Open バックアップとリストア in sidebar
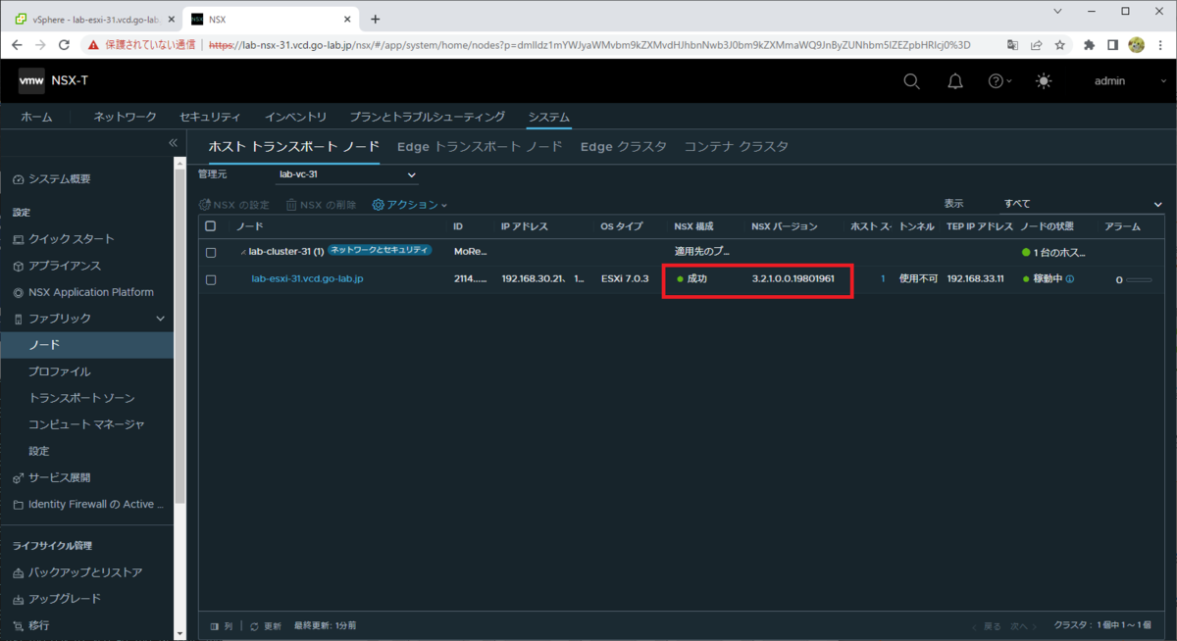The width and height of the screenshot is (1177, 641). tap(84, 572)
